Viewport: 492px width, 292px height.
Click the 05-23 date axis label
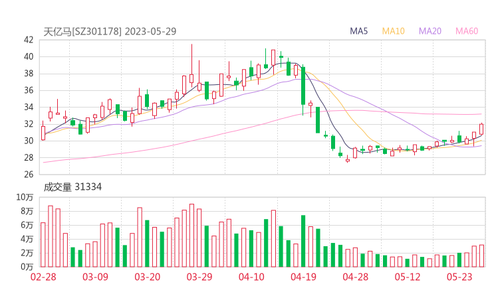pos(459,277)
